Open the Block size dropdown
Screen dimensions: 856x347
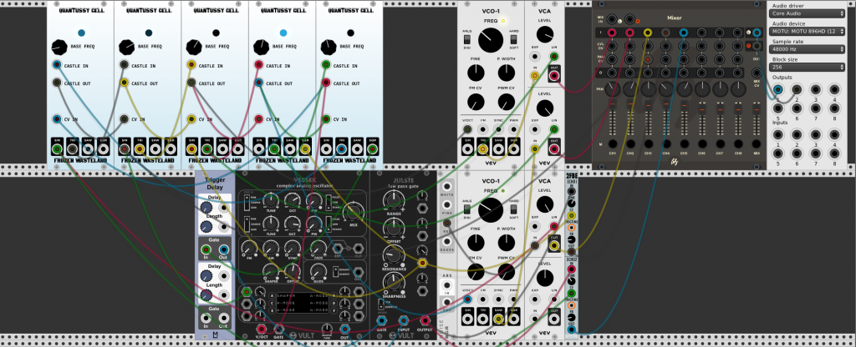pos(807,67)
